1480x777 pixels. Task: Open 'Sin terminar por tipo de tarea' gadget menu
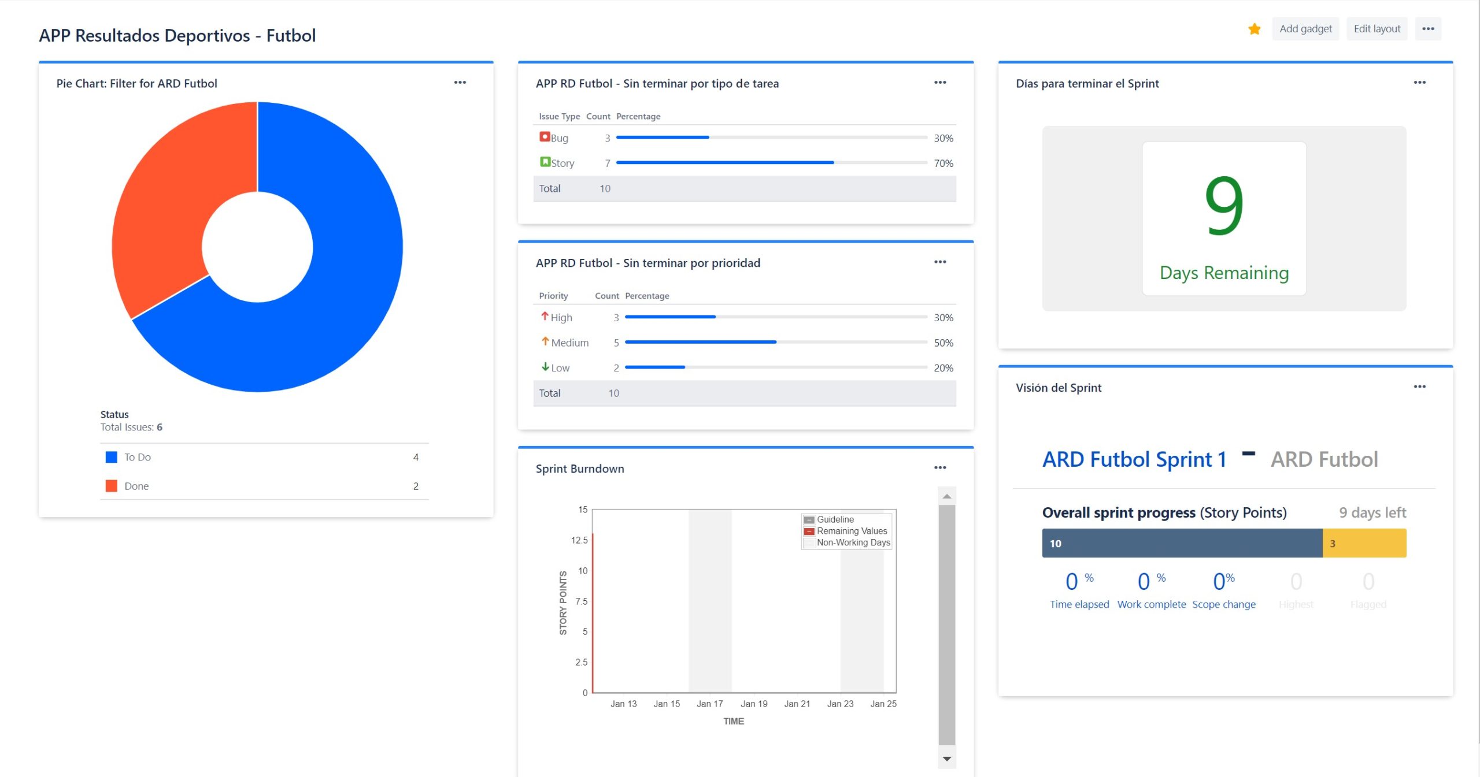pyautogui.click(x=940, y=83)
